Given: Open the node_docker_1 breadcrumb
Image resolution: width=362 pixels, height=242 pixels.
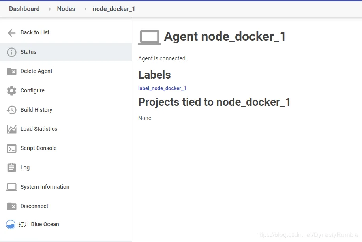Looking at the screenshot, I should click(x=114, y=9).
